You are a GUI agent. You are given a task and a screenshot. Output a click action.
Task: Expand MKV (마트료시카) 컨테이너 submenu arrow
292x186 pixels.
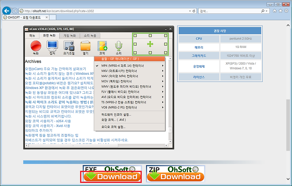click(163, 71)
